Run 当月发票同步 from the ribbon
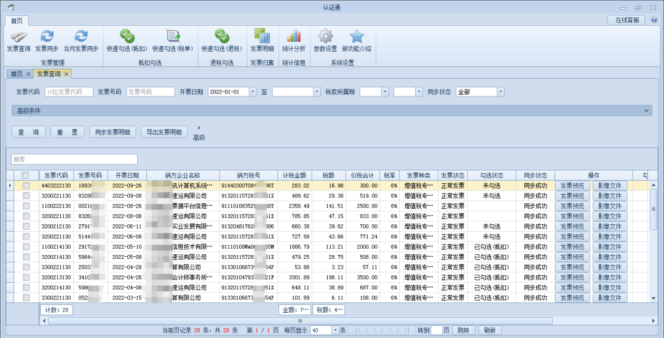 pyautogui.click(x=81, y=41)
